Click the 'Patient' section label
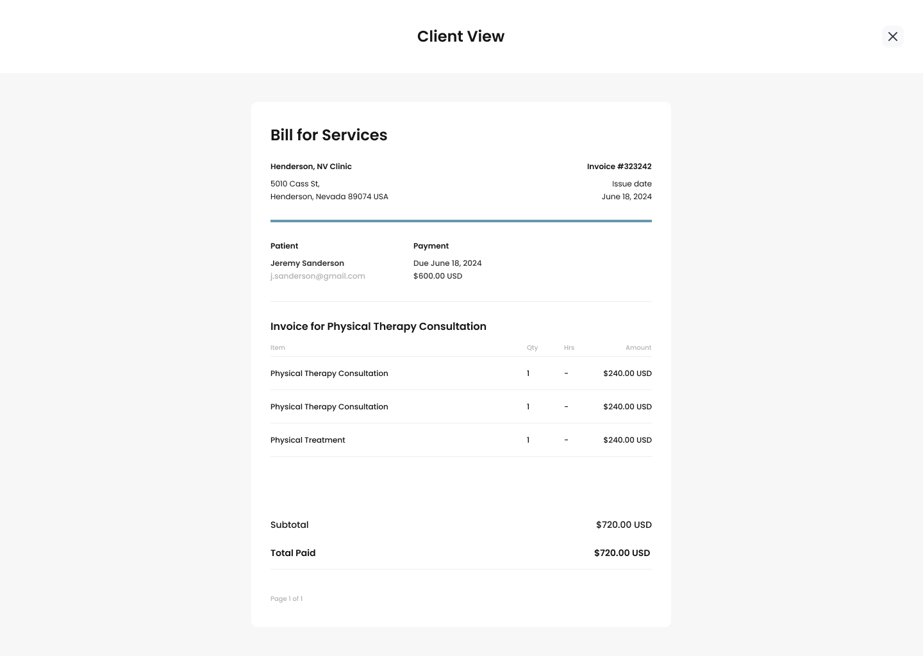 pyautogui.click(x=284, y=246)
